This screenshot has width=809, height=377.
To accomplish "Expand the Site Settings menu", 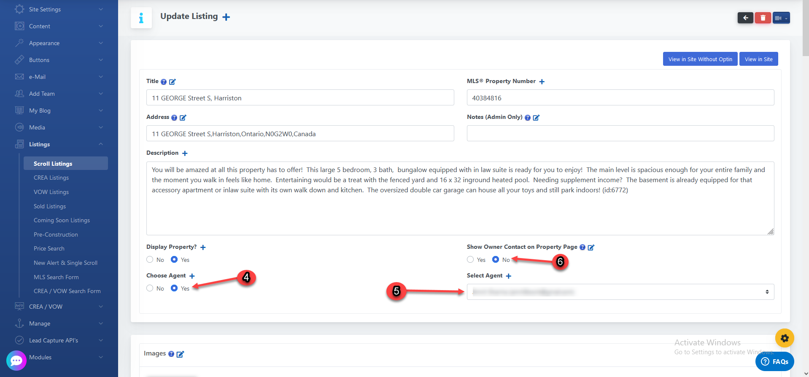I will tap(59, 9).
